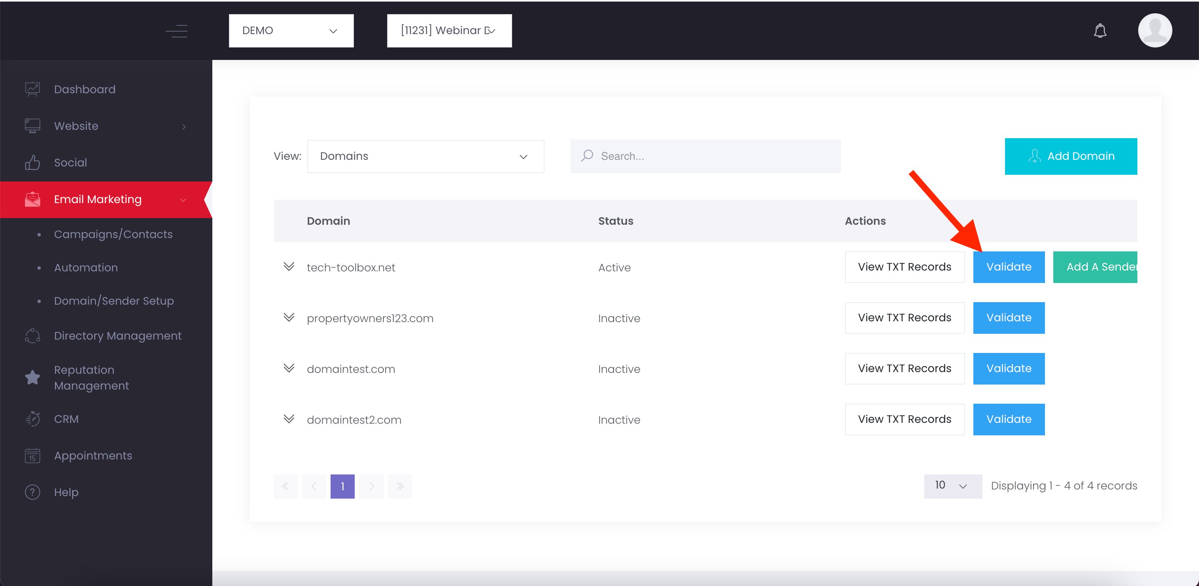Open the user profile avatar
Screen dimensions: 1199x586
1154,31
